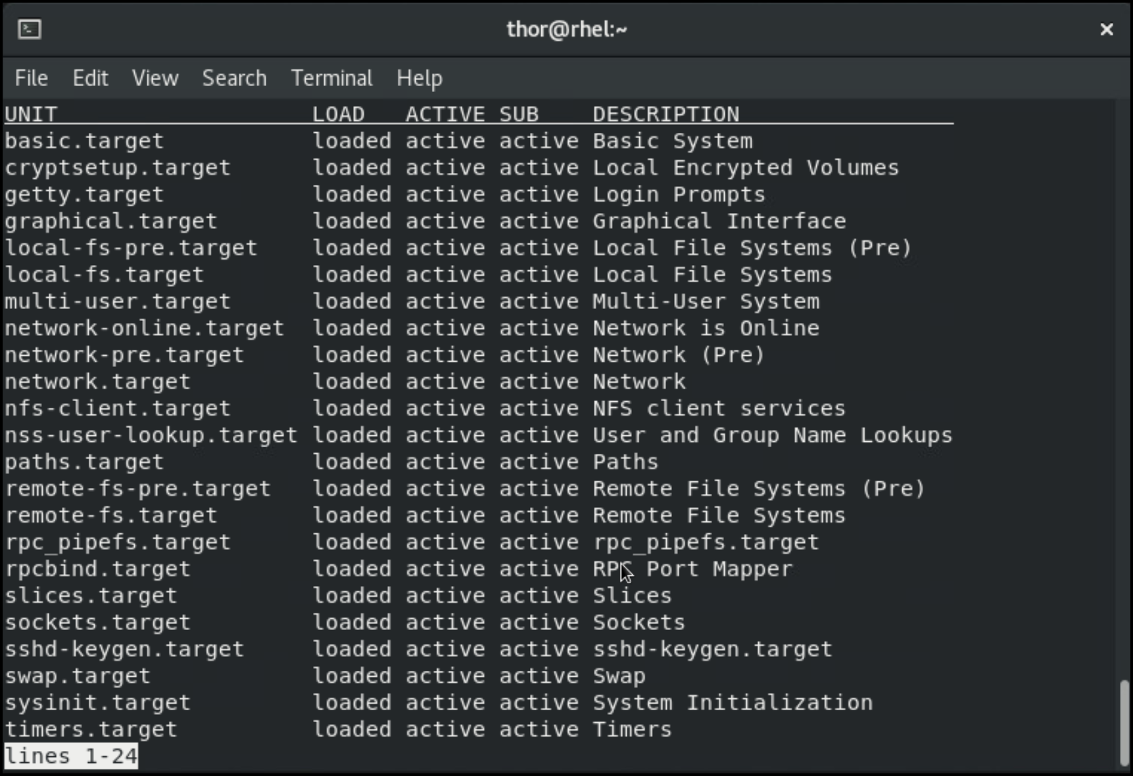Click the multi-user.target unit entry
Image resolution: width=1133 pixels, height=776 pixels.
[118, 301]
